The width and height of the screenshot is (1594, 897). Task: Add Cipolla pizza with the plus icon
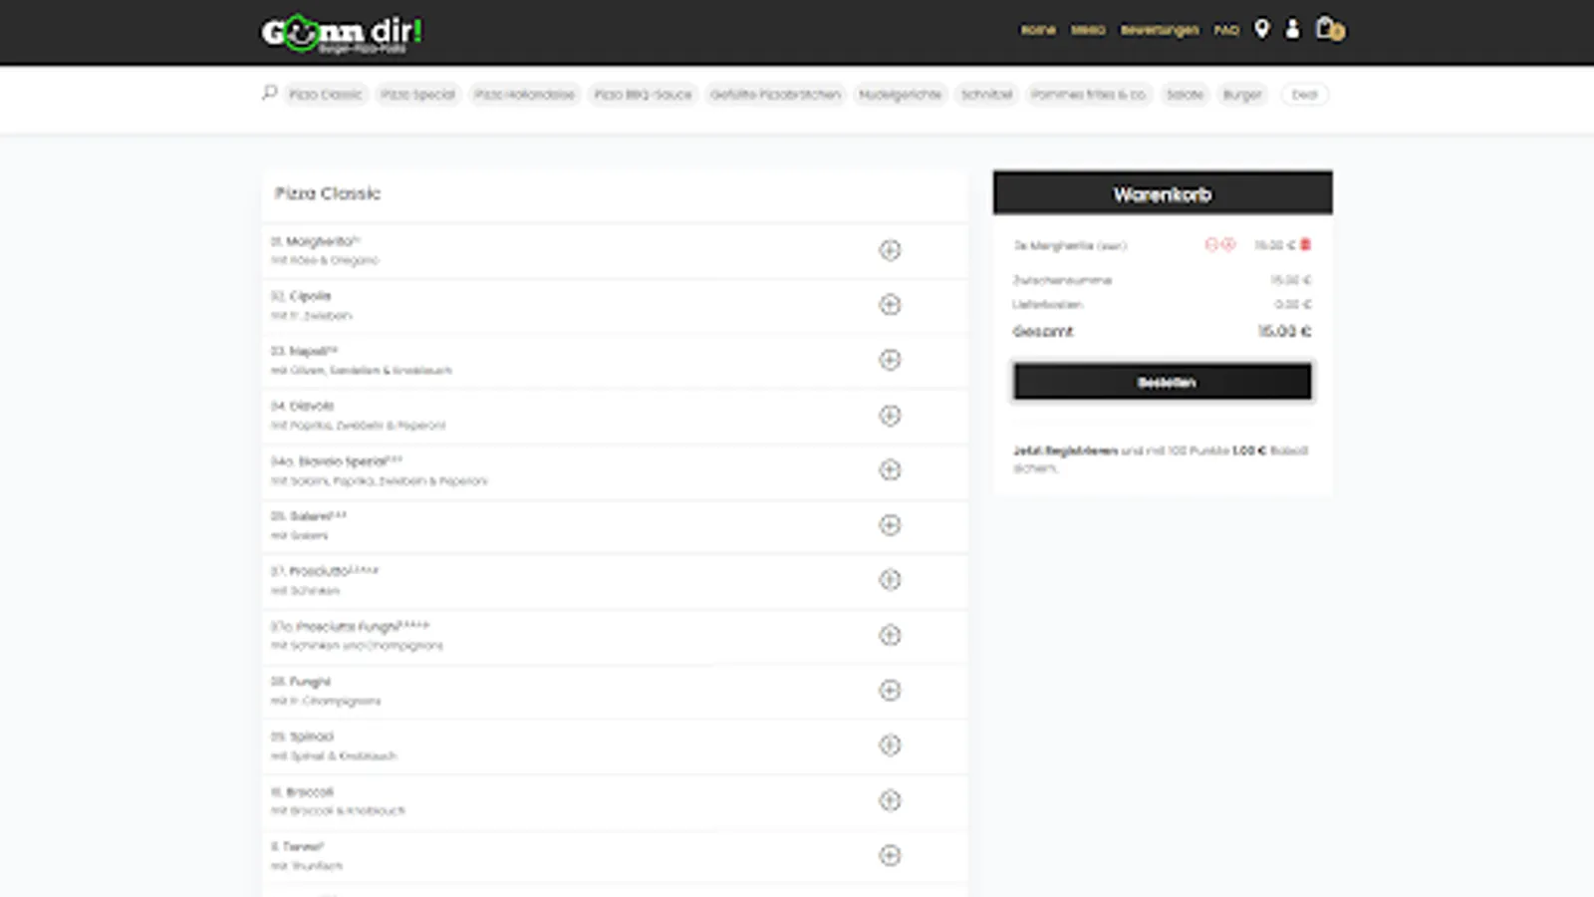pyautogui.click(x=890, y=305)
